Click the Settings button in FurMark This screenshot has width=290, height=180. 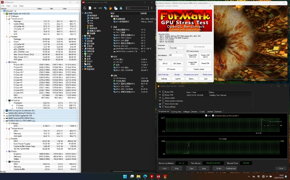(164, 79)
